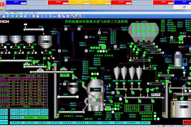Click the silo level percentage readout 80.8 %

(184, 107)
